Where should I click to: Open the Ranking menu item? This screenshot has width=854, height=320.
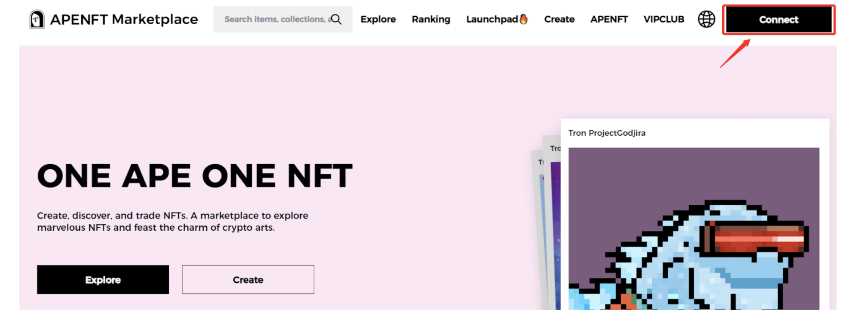(431, 19)
